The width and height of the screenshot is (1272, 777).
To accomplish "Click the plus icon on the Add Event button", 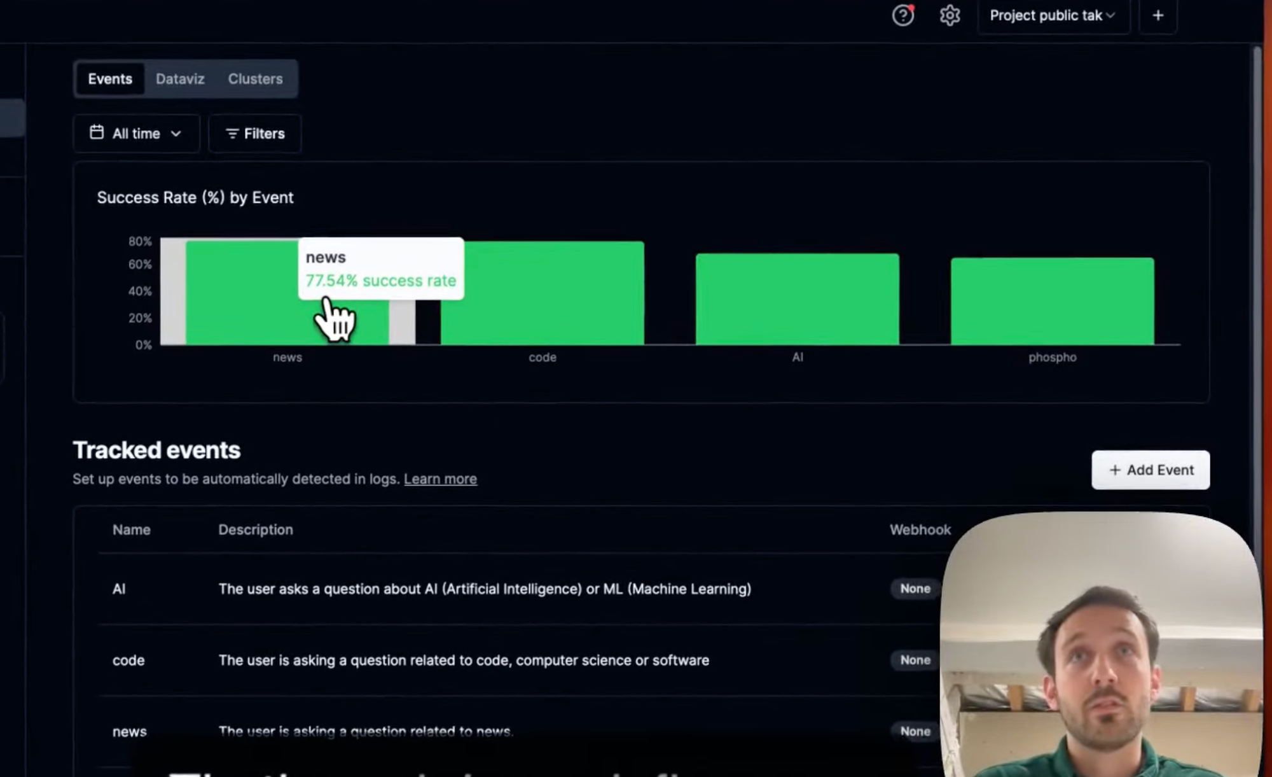I will (x=1115, y=470).
